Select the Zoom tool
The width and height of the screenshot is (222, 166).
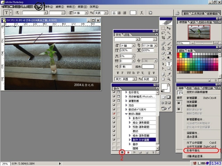(168, 79)
